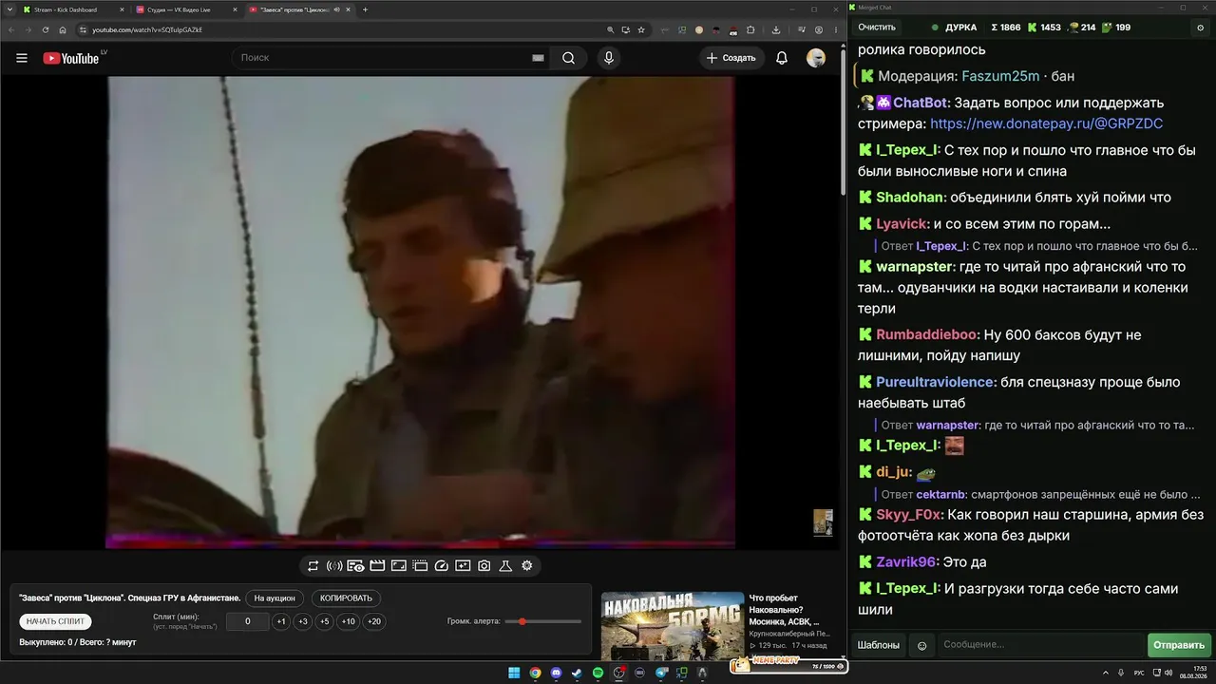Click the browser address bar URL
Viewport: 1216px width, 684px height.
tap(147, 29)
